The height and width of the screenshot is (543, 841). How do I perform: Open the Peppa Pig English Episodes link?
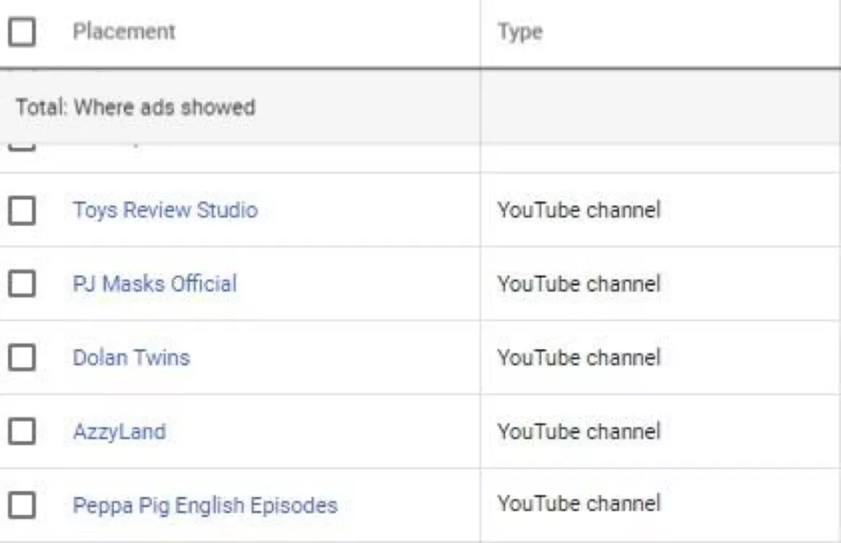pyautogui.click(x=205, y=505)
